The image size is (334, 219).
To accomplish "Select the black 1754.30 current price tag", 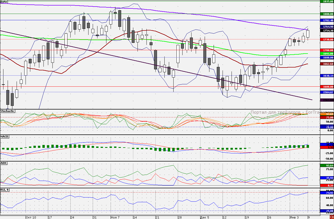I will (327, 30).
